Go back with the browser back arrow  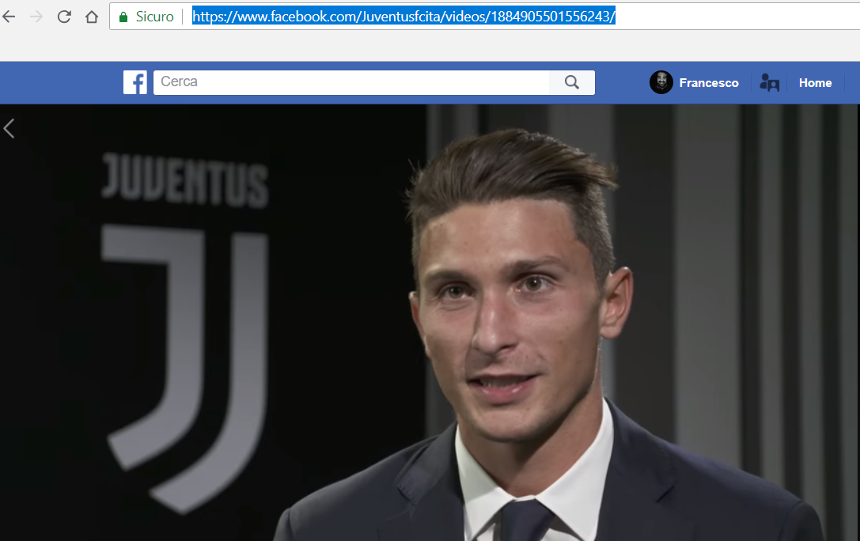[x=9, y=17]
